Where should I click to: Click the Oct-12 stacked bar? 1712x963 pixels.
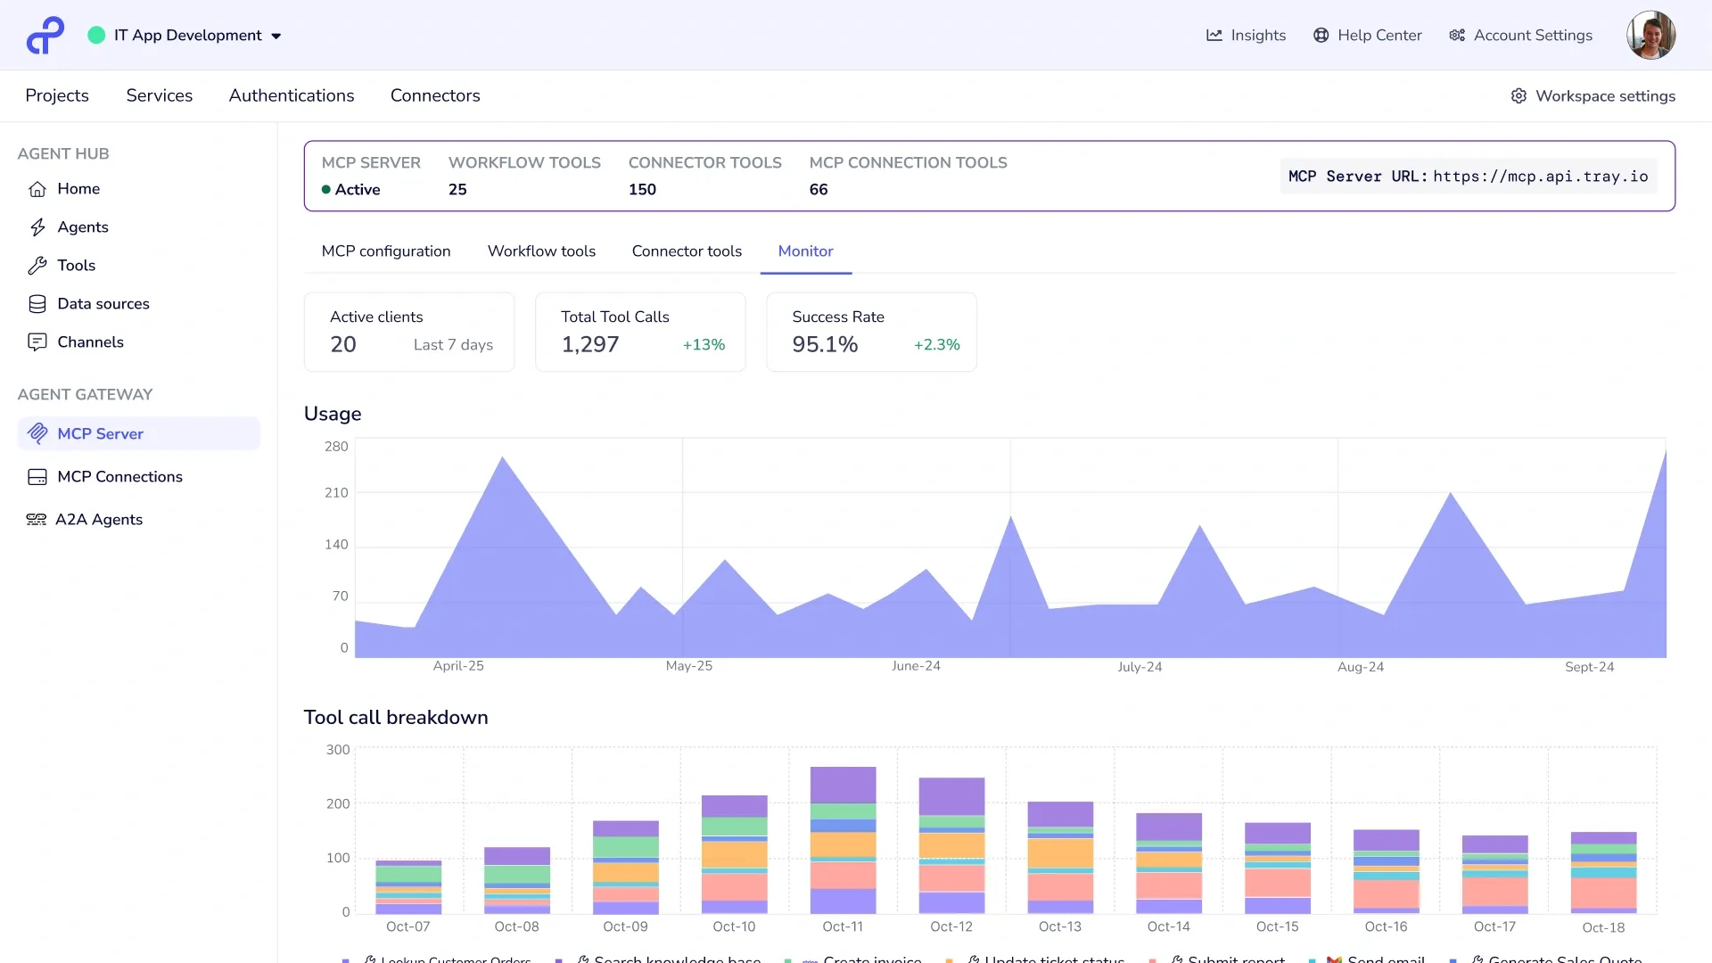951,846
